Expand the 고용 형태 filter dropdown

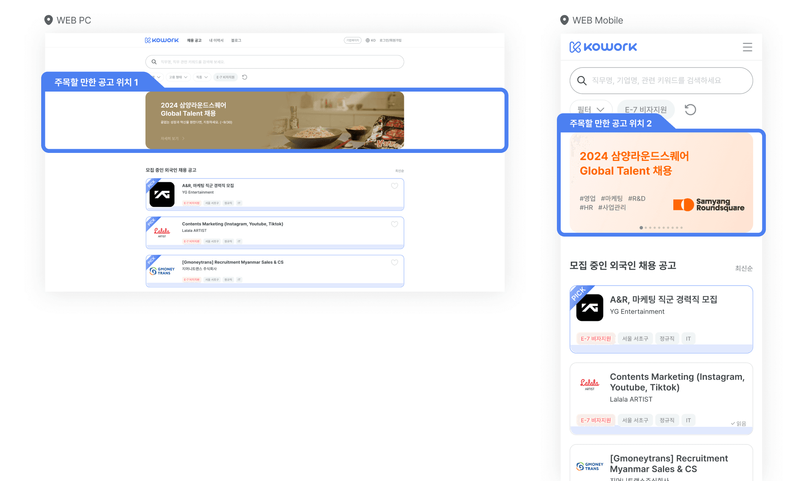pyautogui.click(x=178, y=77)
